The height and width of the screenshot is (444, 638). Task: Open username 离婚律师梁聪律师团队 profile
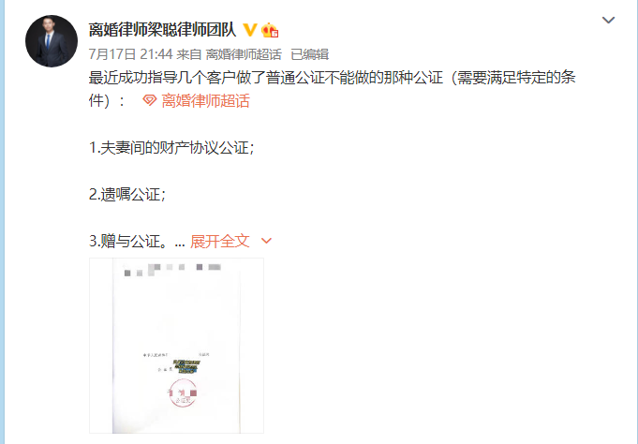(162, 30)
